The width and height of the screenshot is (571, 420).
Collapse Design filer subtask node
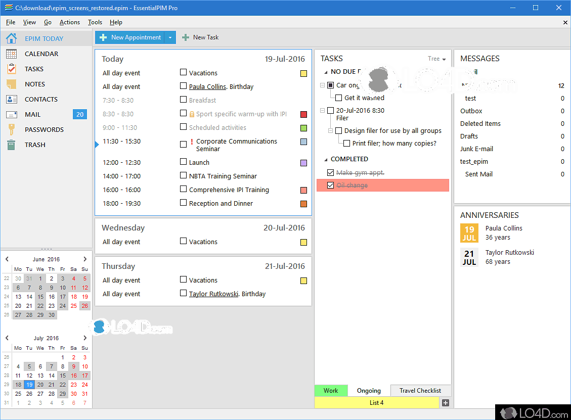click(330, 131)
